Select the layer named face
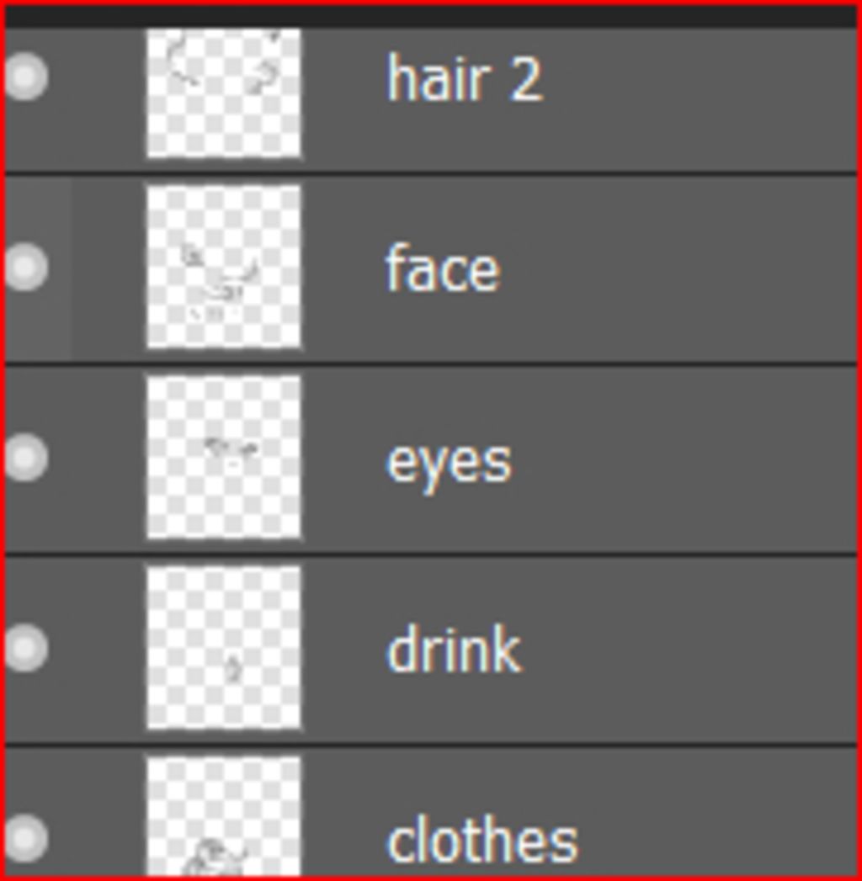Image resolution: width=862 pixels, height=881 pixels. (x=442, y=268)
